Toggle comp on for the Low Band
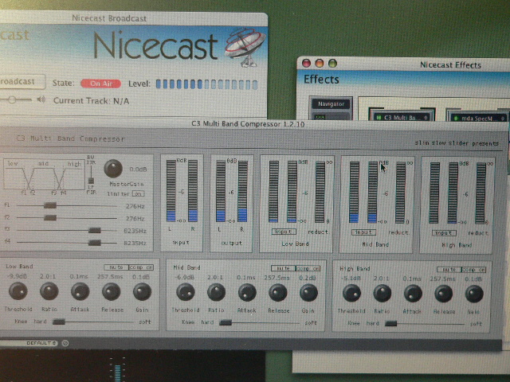The height and width of the screenshot is (382, 510). (141, 267)
